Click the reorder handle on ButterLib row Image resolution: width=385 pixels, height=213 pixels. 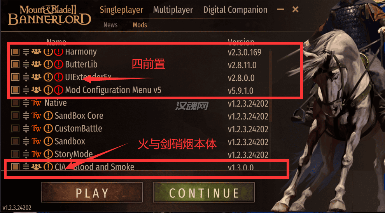click(26, 64)
